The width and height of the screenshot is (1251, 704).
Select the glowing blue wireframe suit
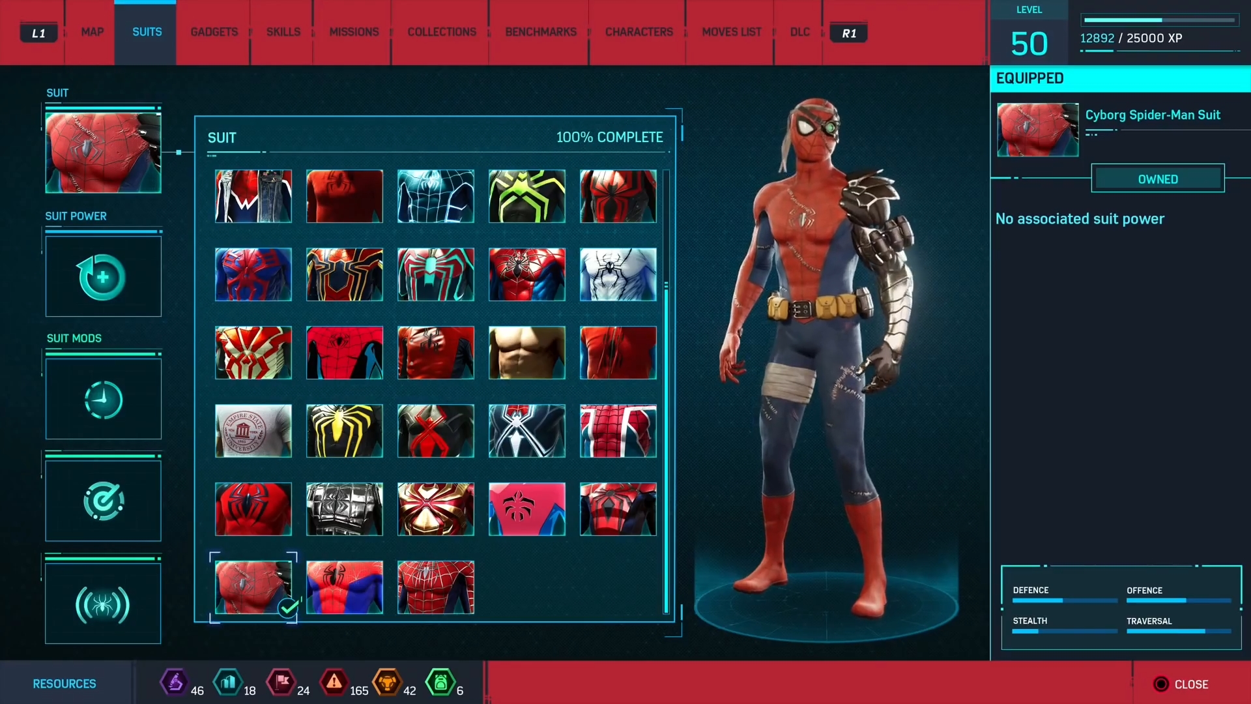pos(436,196)
